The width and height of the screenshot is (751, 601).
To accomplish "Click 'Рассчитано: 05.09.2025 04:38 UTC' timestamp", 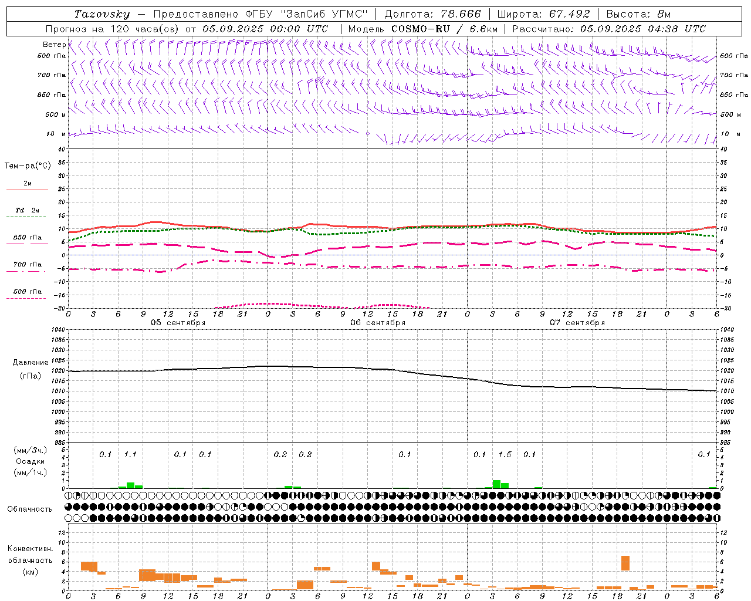I will [x=609, y=29].
